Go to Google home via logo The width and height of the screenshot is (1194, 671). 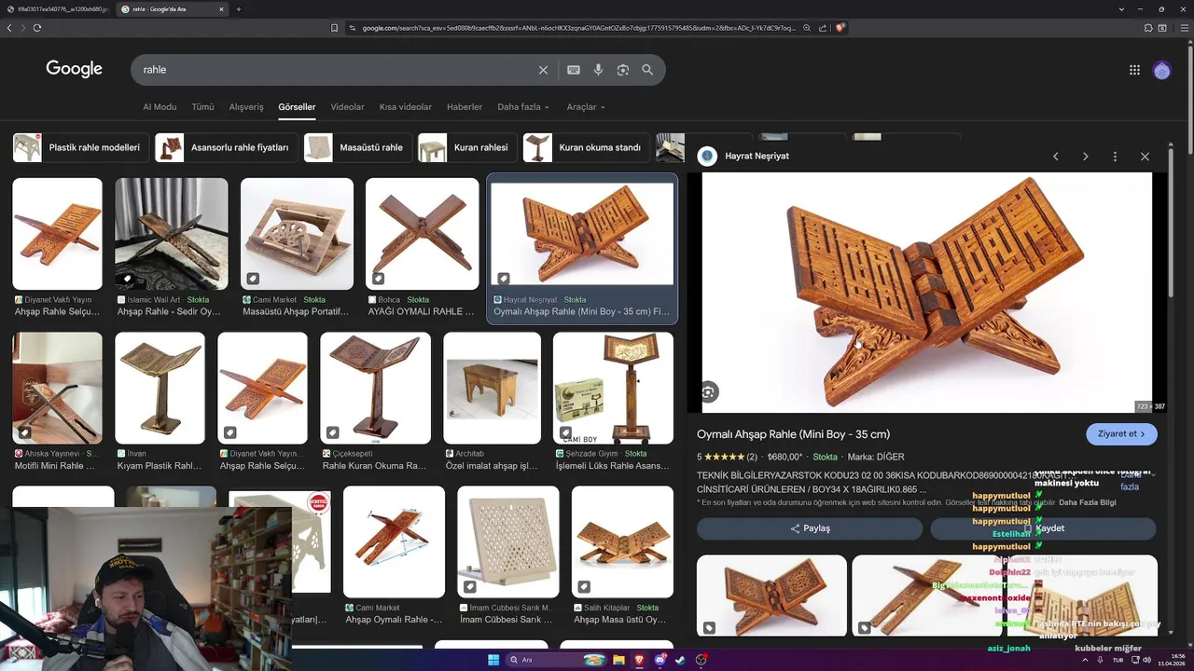[x=74, y=69]
